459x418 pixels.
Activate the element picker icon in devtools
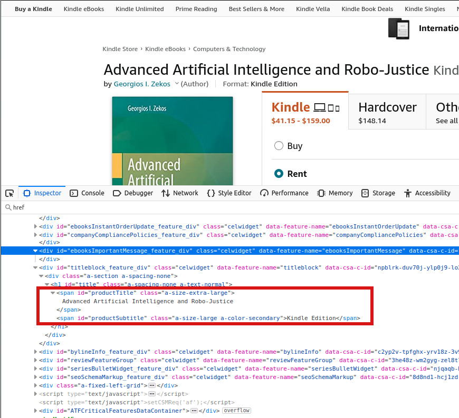tap(9, 193)
